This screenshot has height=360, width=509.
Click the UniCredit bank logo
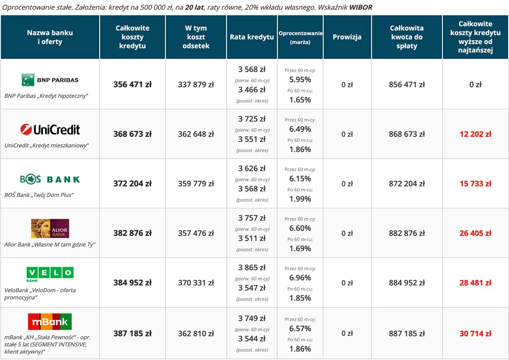pos(50,129)
